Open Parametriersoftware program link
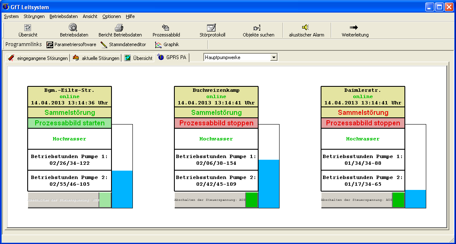This screenshot has width=456, height=244. tap(71, 44)
